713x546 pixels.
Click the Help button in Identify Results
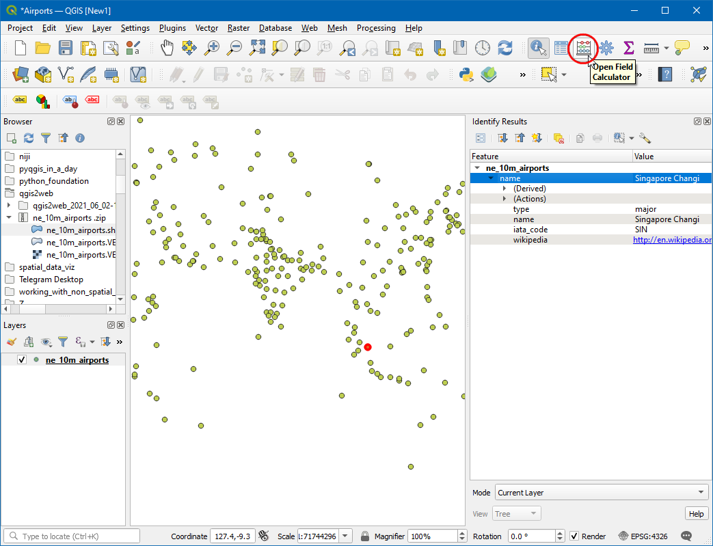[696, 514]
